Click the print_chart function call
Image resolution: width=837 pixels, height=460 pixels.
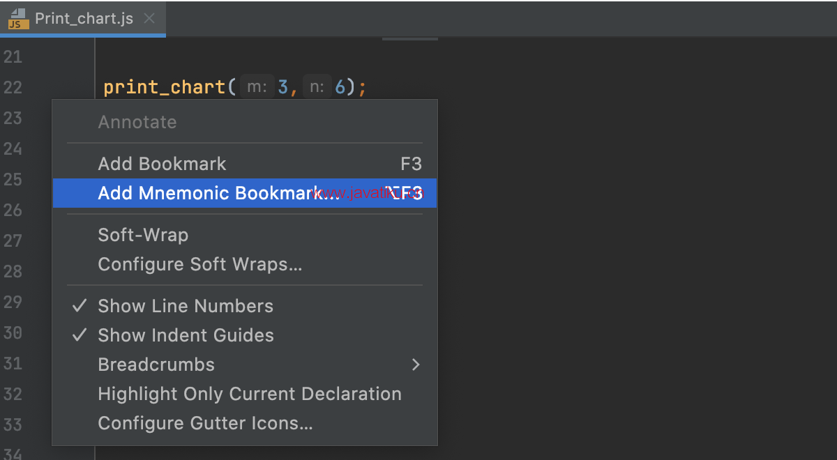[x=165, y=88]
